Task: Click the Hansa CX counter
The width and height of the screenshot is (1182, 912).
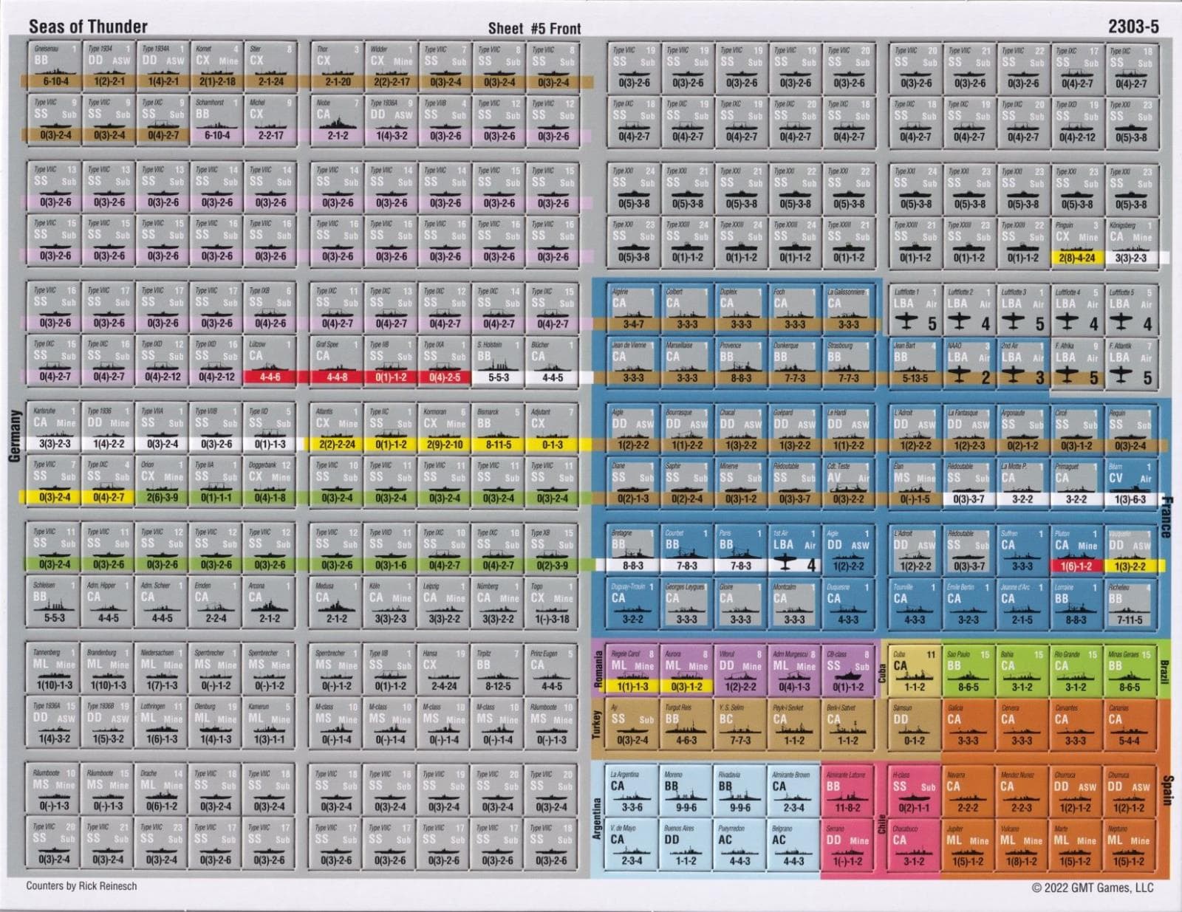Action: click(445, 671)
